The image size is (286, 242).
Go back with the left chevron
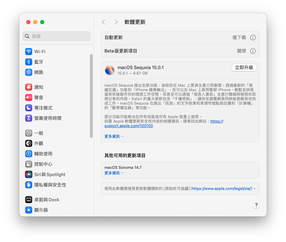[103, 22]
